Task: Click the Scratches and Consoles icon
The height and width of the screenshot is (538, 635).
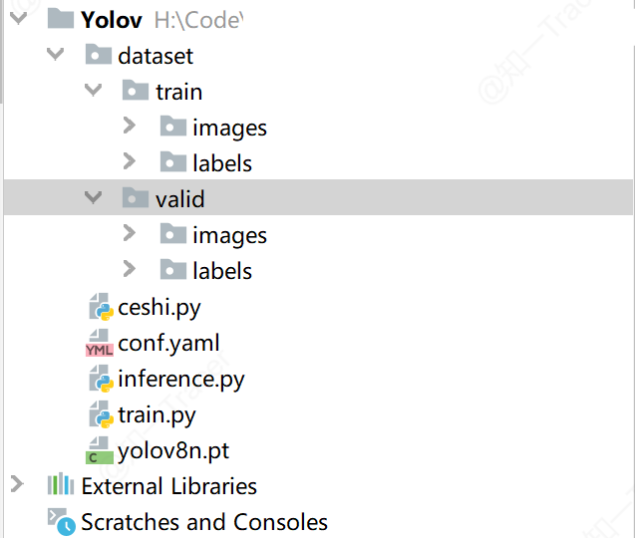Action: pos(61,522)
